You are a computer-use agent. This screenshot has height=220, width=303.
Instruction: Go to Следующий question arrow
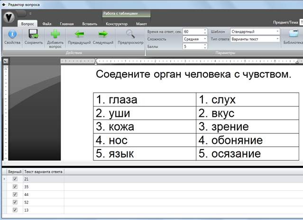pos(103,34)
